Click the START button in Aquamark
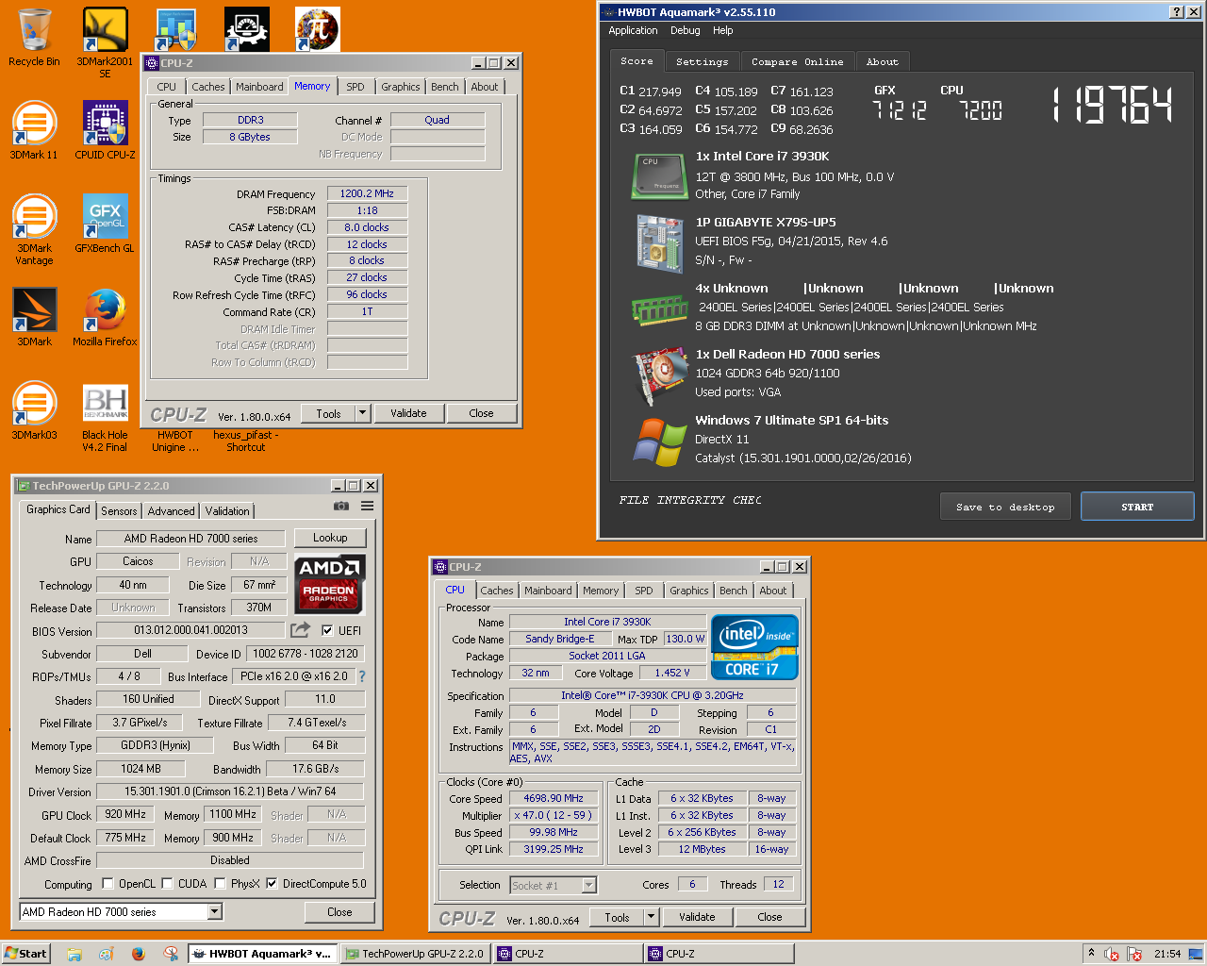The image size is (1207, 966). click(x=1137, y=507)
